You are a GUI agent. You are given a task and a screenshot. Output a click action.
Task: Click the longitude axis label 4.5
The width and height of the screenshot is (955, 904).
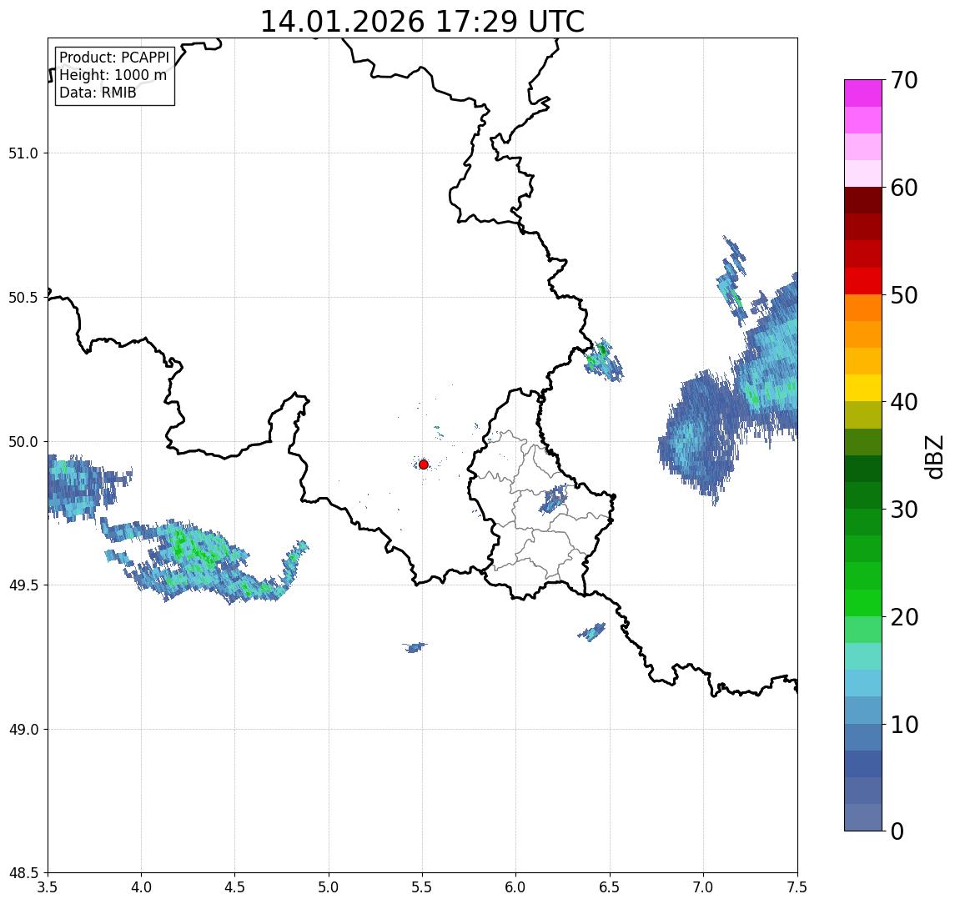pos(235,887)
